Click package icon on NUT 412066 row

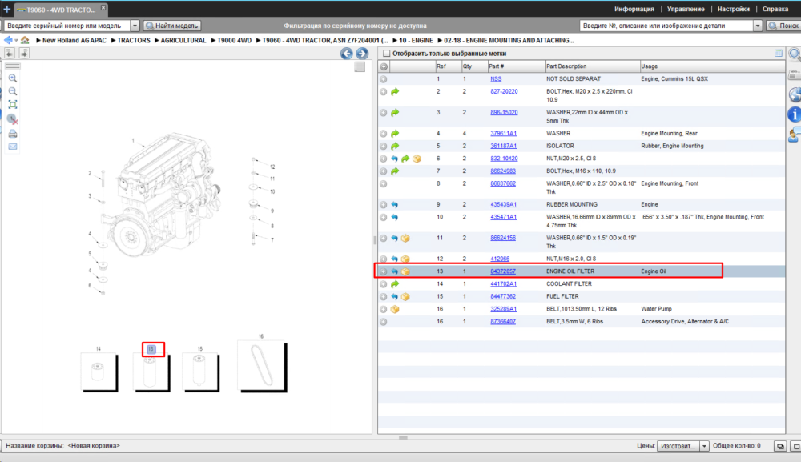pyautogui.click(x=405, y=259)
